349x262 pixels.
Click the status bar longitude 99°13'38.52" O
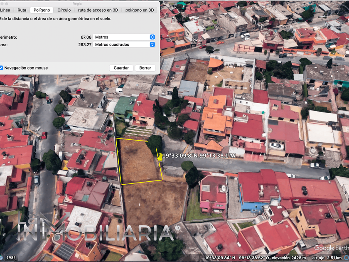254,258
